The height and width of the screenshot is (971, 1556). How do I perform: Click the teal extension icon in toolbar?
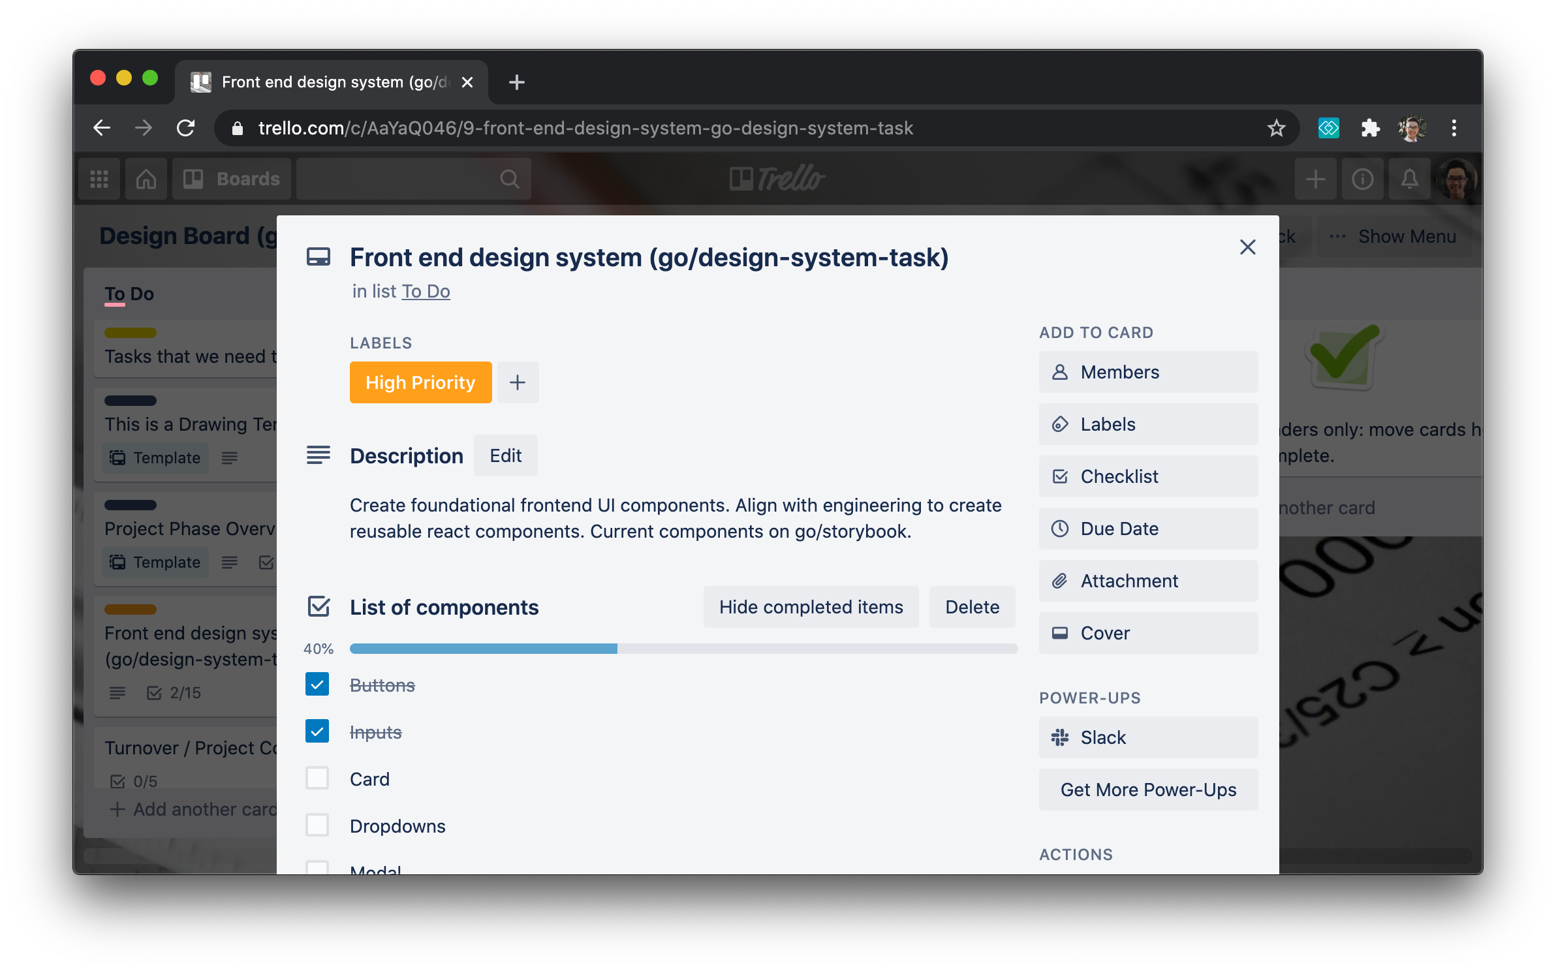(x=1328, y=128)
